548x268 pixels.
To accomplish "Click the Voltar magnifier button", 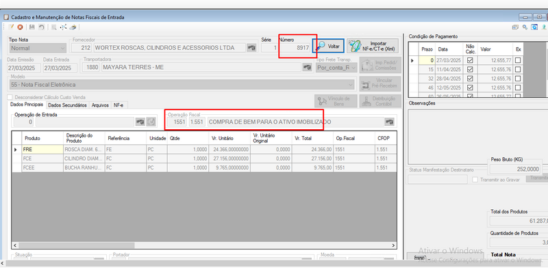I will coord(329,46).
